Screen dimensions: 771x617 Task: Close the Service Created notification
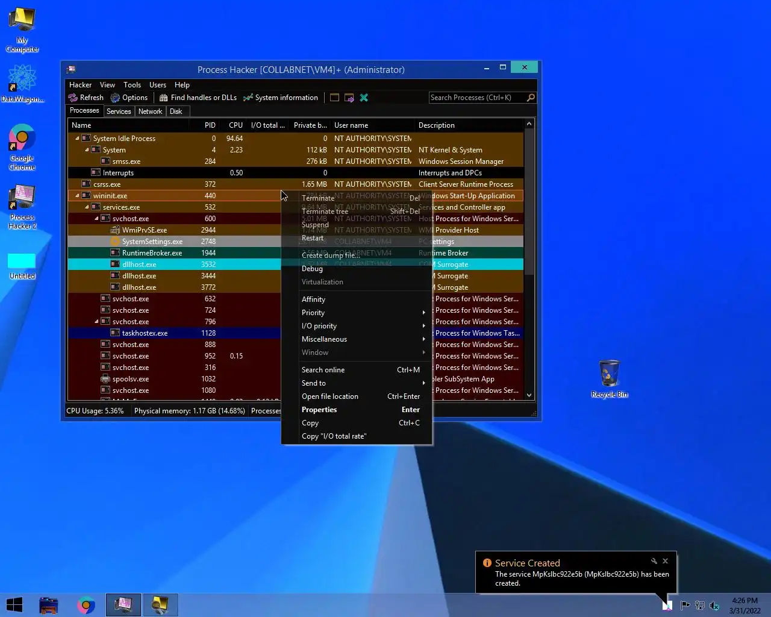click(665, 561)
